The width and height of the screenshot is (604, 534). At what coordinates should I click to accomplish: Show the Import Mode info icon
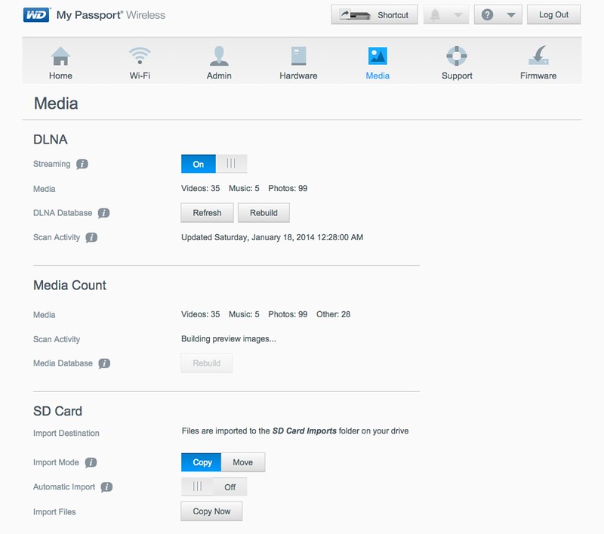[x=91, y=462]
